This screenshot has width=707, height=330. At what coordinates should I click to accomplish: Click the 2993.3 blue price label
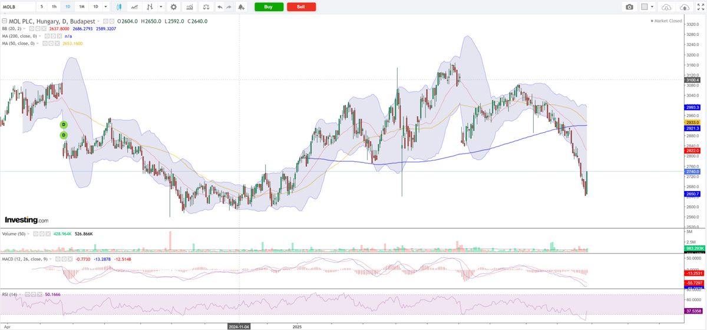click(692, 107)
